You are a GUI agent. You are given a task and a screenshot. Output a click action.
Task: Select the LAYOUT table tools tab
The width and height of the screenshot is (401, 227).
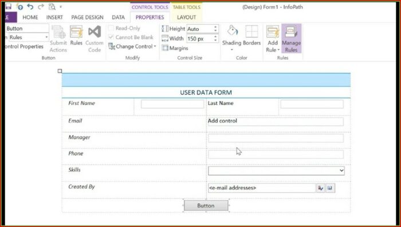(x=186, y=17)
